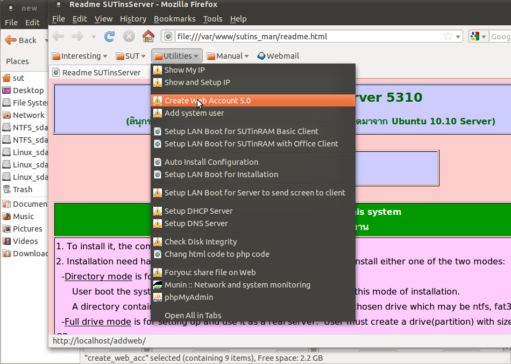This screenshot has width=511, height=364.
Task: Click Network icon in Places sidebar
Action: tap(6, 115)
